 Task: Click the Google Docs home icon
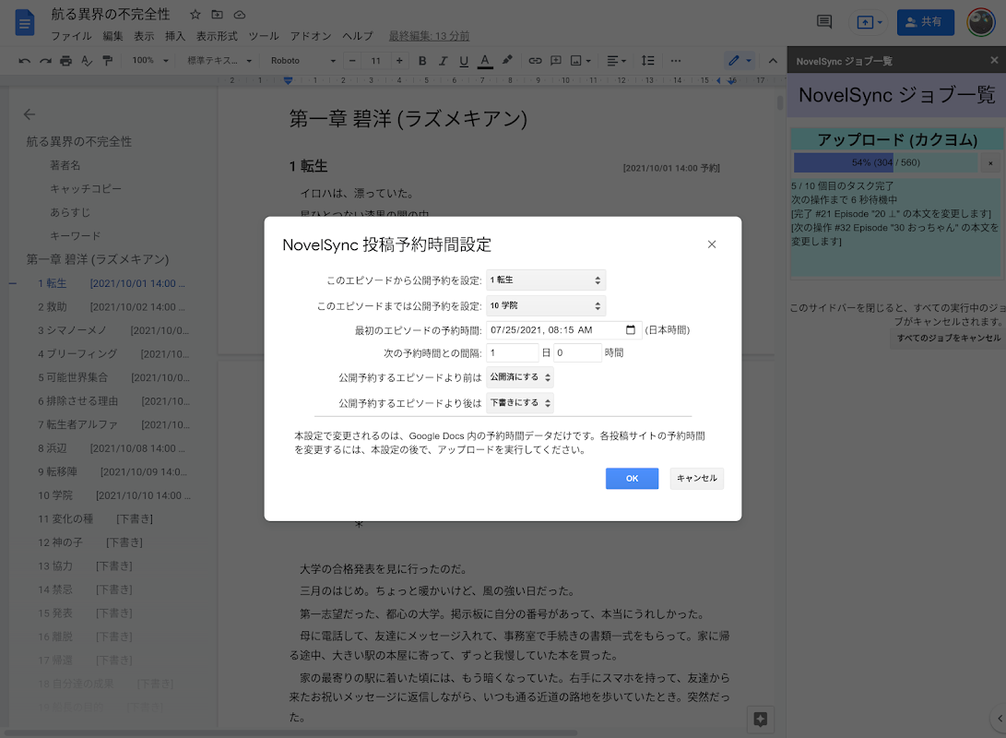[24, 23]
